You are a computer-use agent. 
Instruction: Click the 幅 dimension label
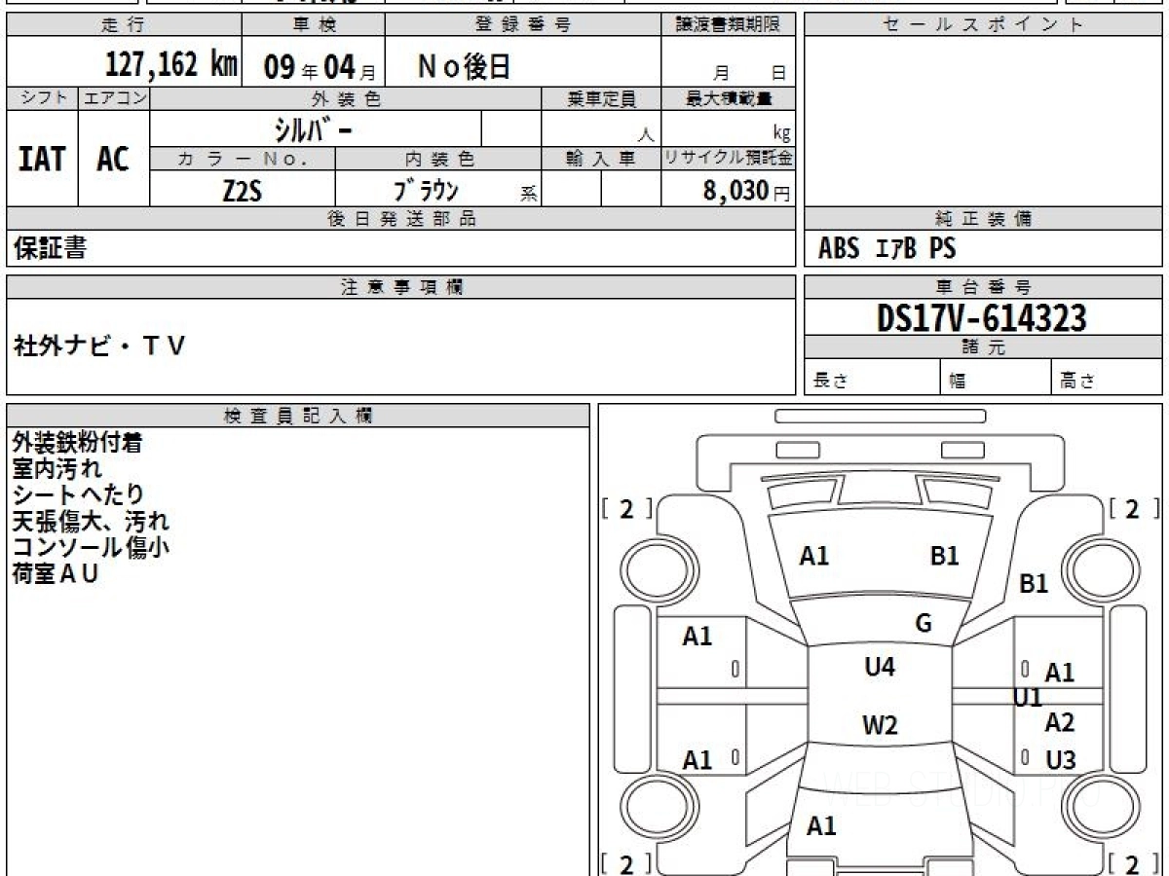tap(958, 382)
